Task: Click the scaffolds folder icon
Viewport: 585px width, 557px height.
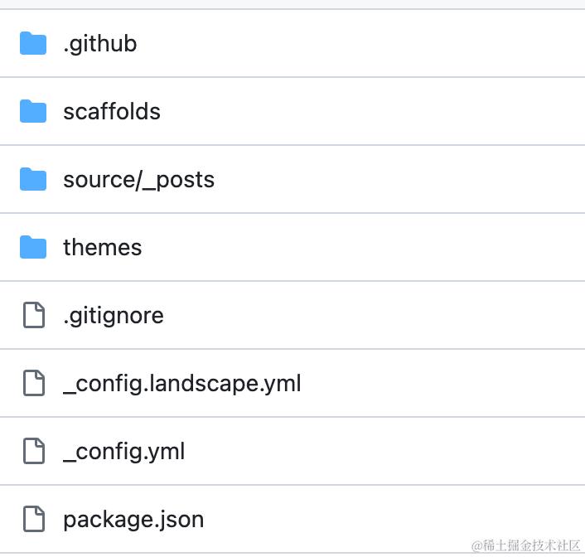Action: click(33, 111)
